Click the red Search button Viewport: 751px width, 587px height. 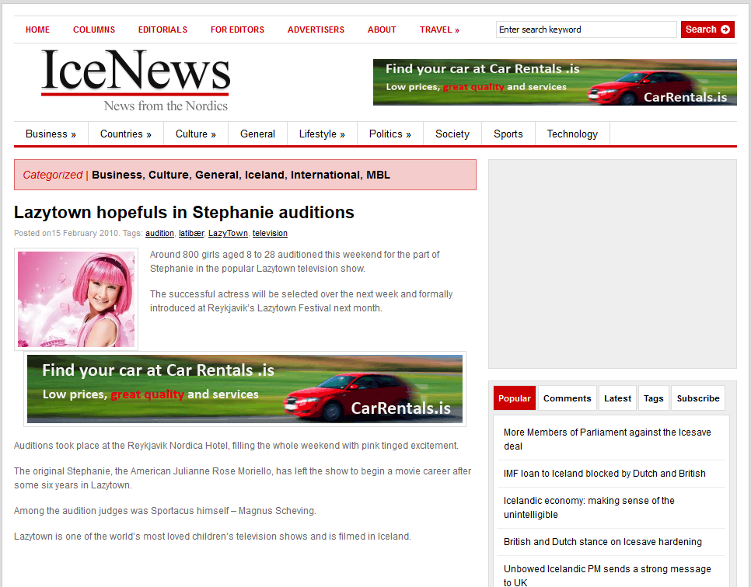pyautogui.click(x=707, y=30)
